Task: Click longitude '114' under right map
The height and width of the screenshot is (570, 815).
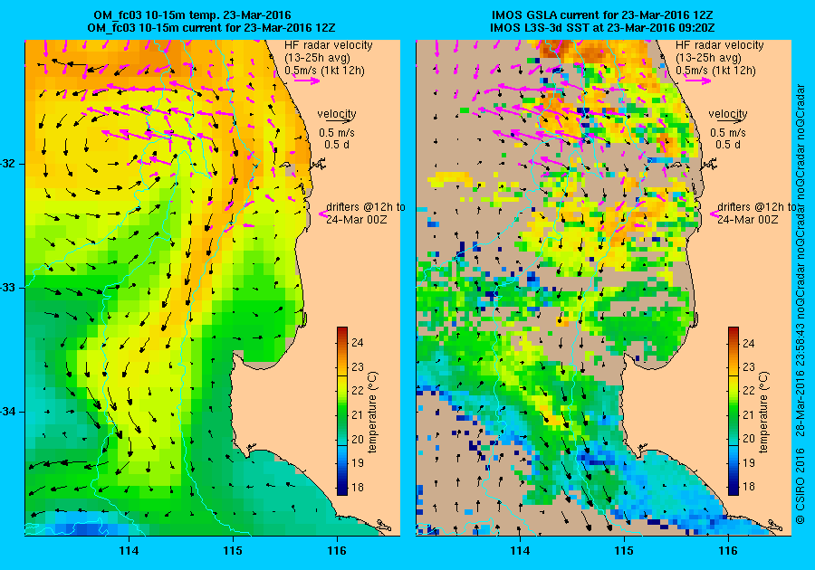Action: click(520, 551)
